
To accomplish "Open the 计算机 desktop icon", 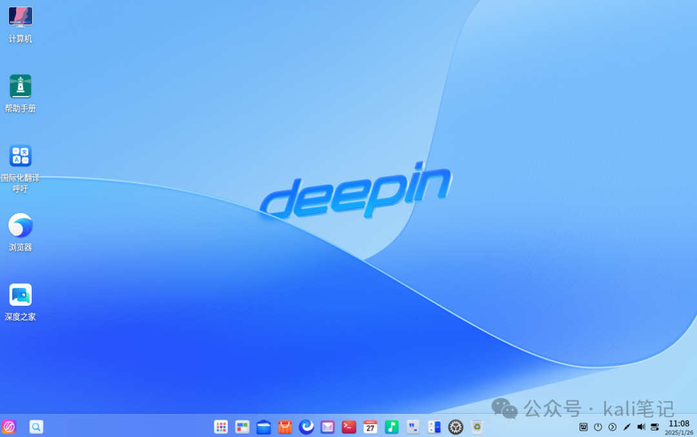I will coord(21,17).
